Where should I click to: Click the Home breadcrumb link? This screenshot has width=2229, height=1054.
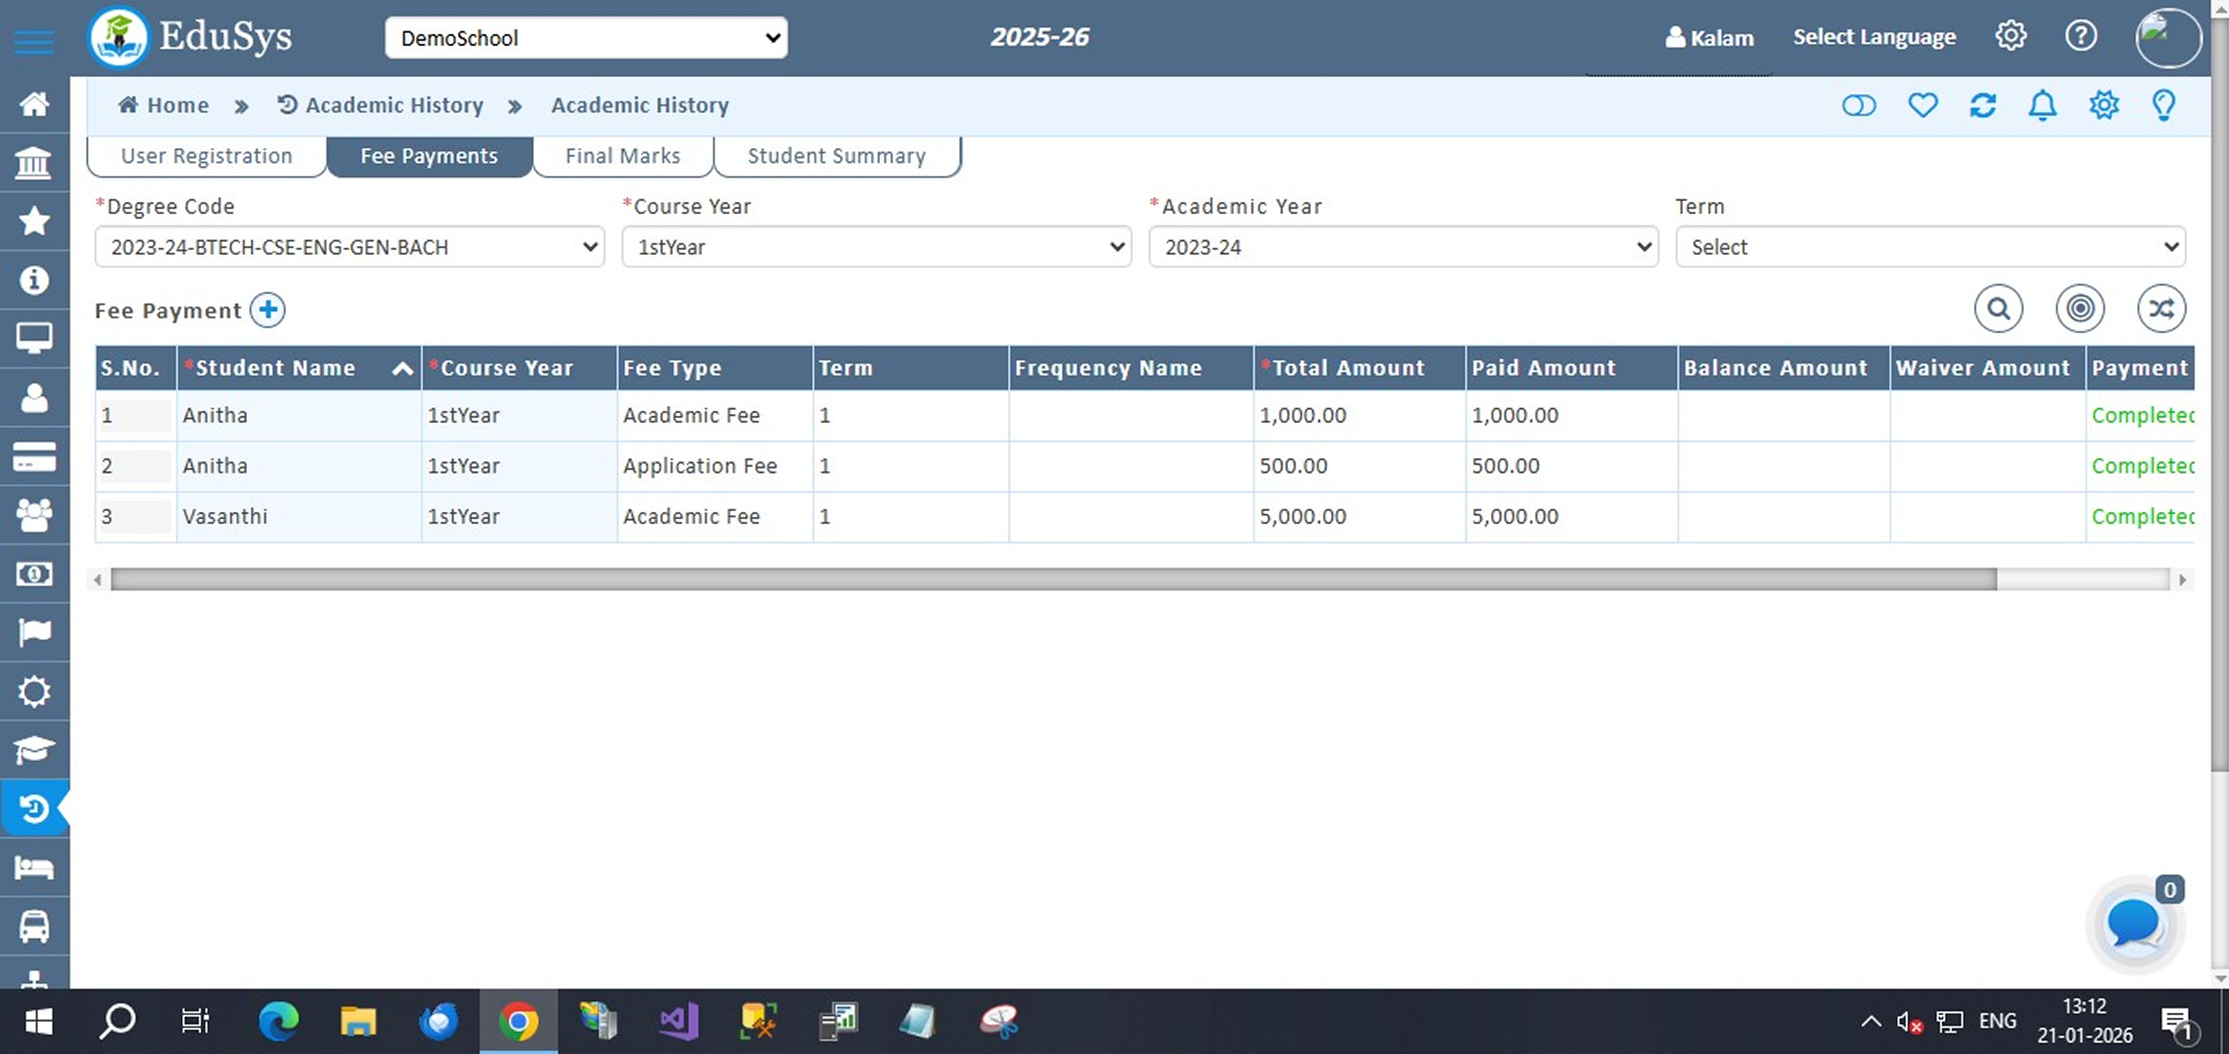point(164,106)
